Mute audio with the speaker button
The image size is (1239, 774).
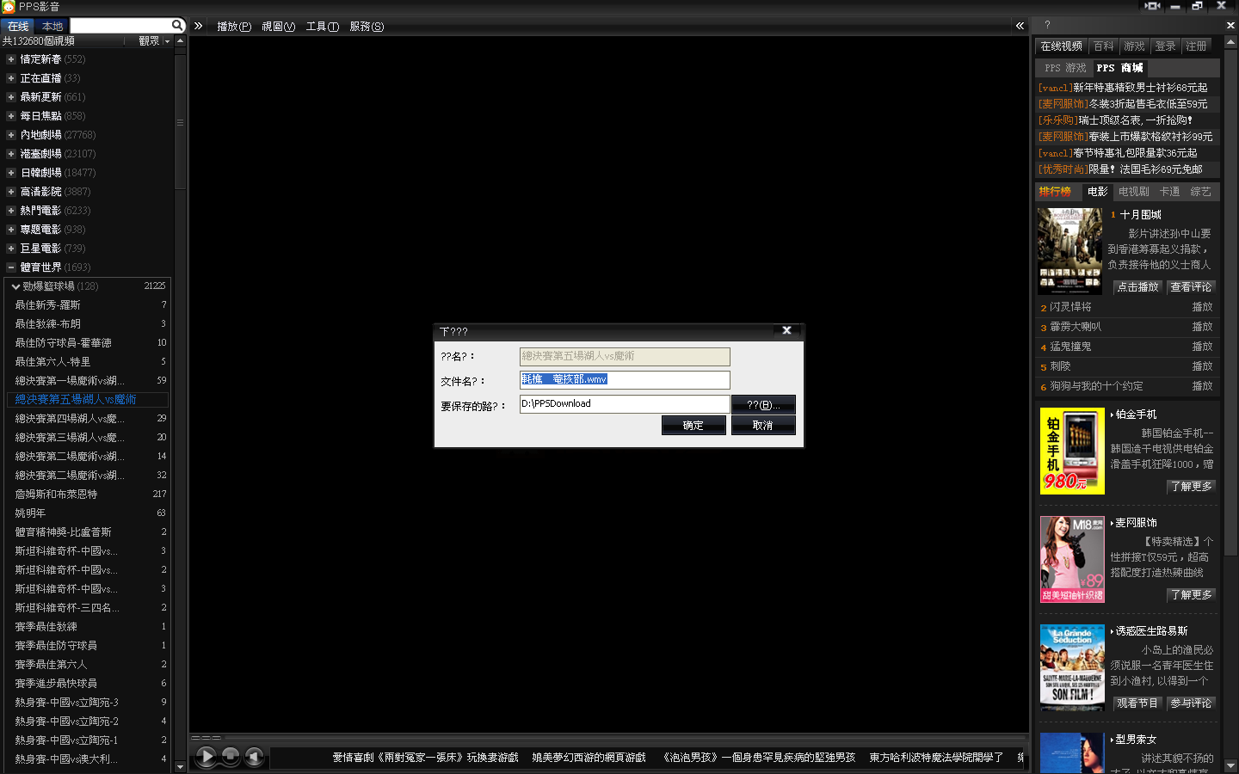(x=254, y=757)
